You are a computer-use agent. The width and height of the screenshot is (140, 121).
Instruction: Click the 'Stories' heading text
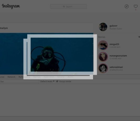coord(101,37)
